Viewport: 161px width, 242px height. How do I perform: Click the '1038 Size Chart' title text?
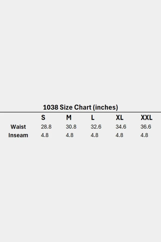[67, 108]
